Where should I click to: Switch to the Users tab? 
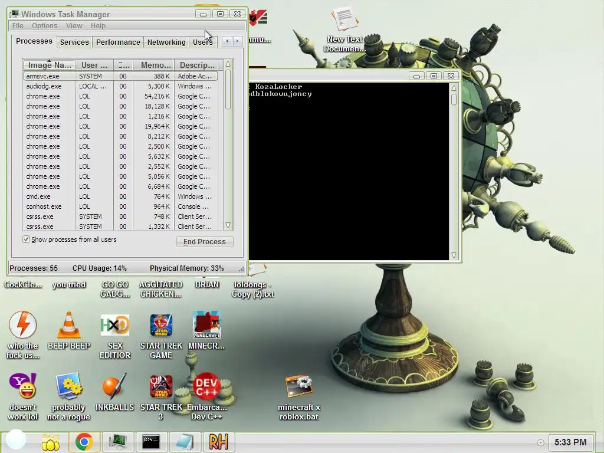click(203, 42)
